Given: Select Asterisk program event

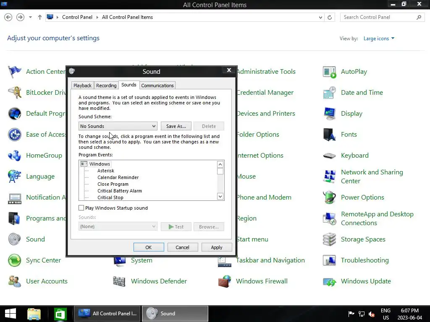Looking at the screenshot, I should (106, 171).
